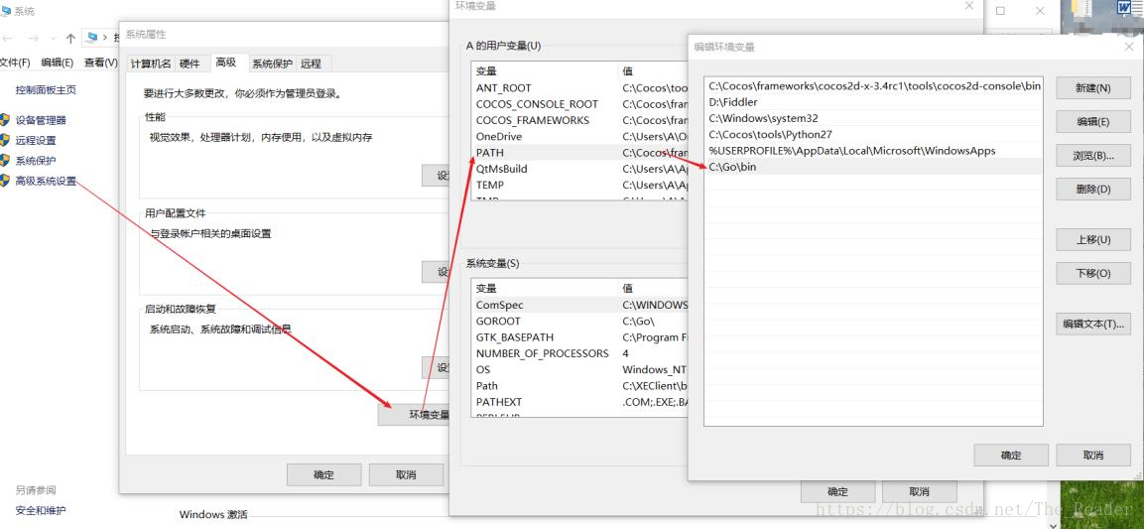Click the computer icon in address bar
Screen dimensions: 1144x529
(x=92, y=37)
